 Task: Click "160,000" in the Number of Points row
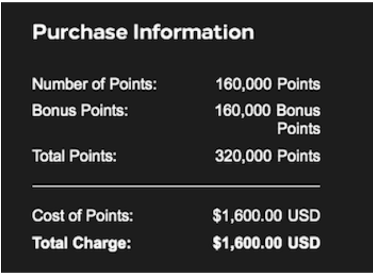pyautogui.click(x=244, y=84)
